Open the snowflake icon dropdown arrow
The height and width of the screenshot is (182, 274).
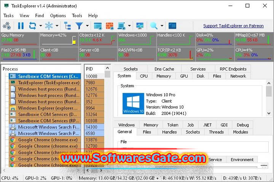(x=57, y=26)
